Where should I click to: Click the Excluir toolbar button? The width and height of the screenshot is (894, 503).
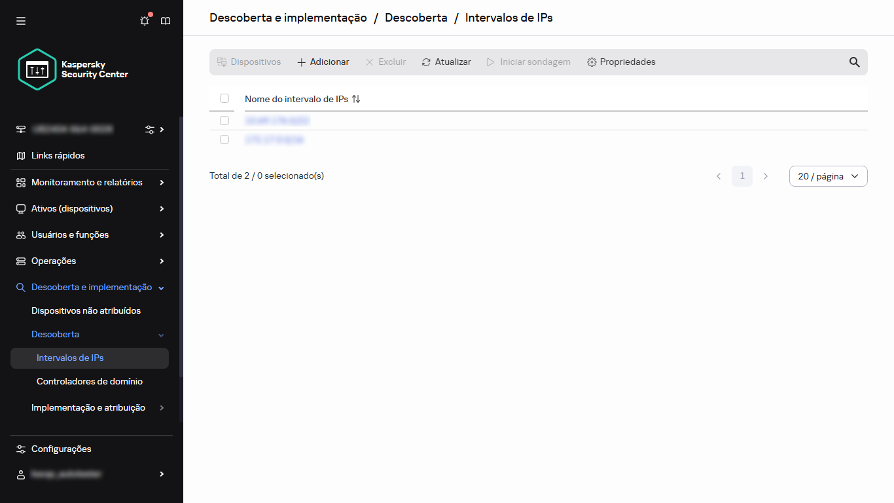coord(385,62)
